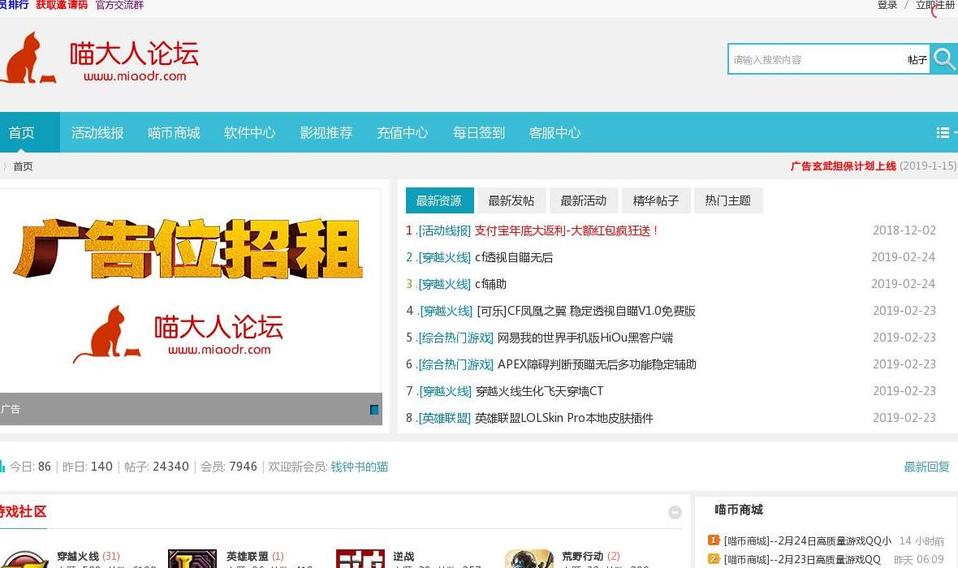Open the list-view menu icon in navigation bar
The width and height of the screenshot is (958, 568).
coord(943,132)
